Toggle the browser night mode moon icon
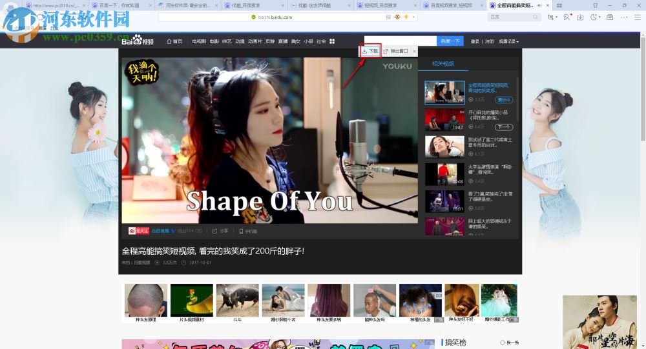 pos(594,17)
